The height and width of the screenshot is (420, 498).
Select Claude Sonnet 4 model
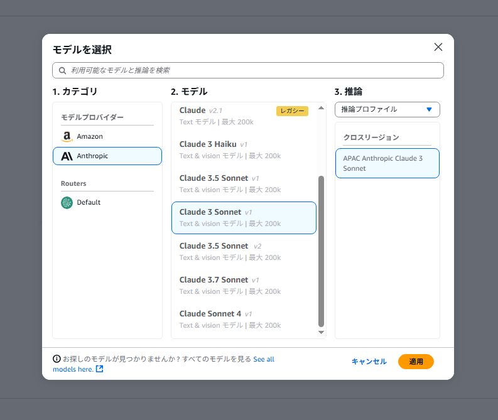(243, 319)
